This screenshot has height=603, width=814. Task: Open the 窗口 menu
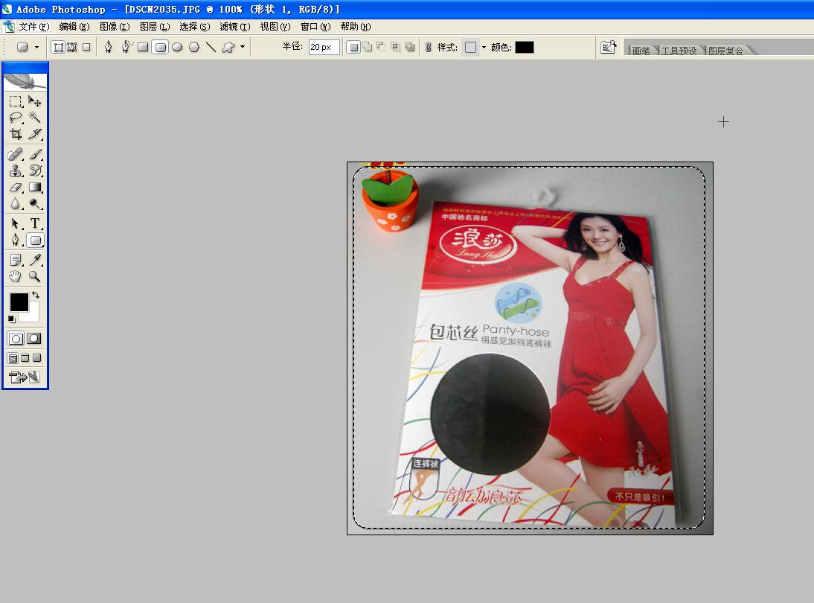click(x=315, y=27)
